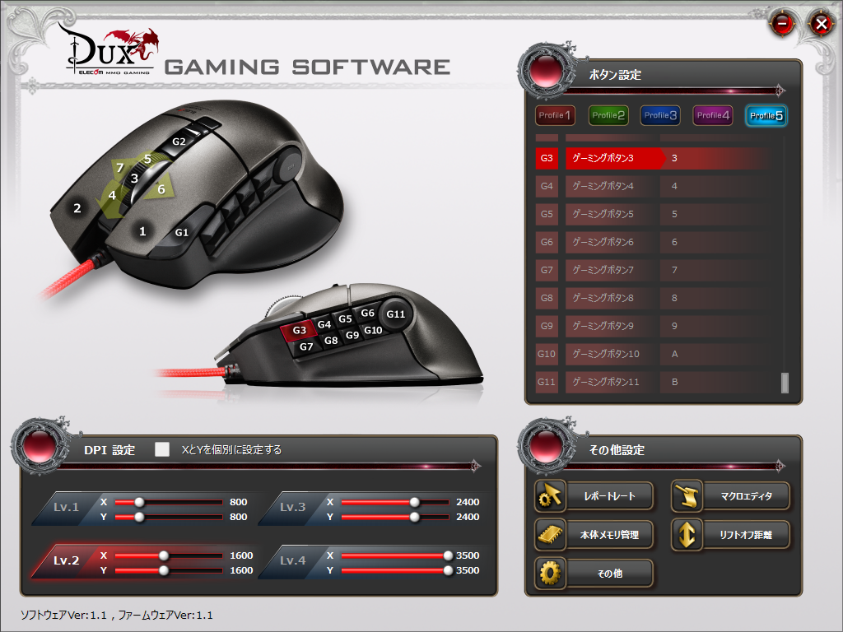Click the macro editor scroll icon
This screenshot has height=632, width=843.
(687, 495)
